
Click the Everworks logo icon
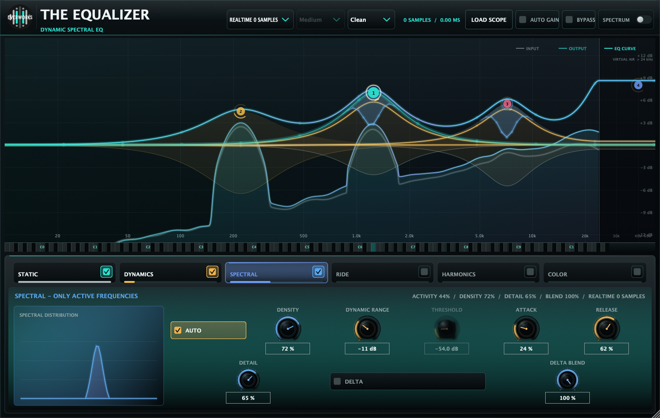point(20,17)
